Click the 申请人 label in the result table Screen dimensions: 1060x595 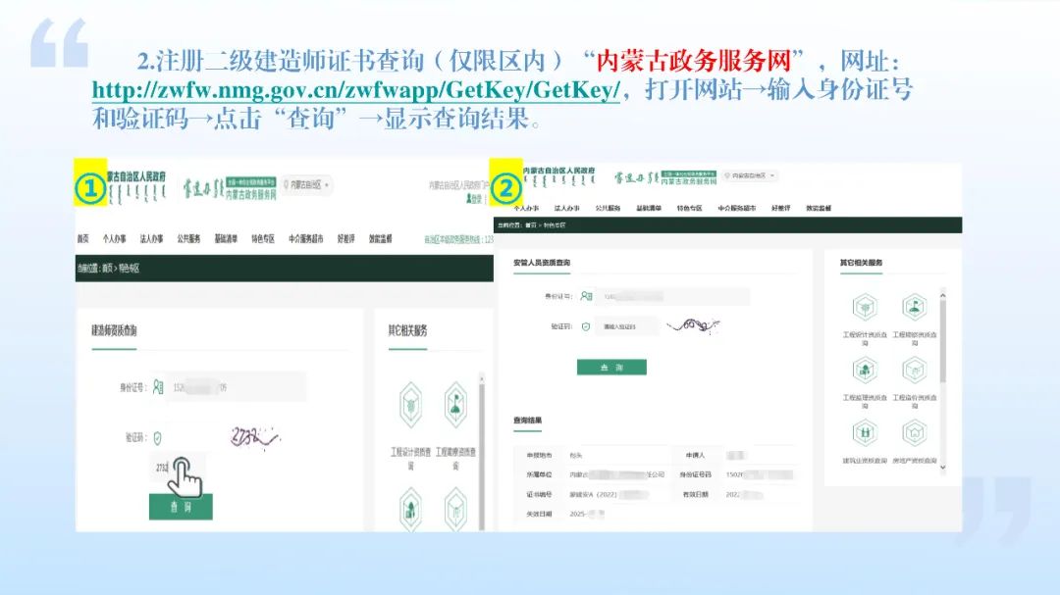(x=695, y=455)
